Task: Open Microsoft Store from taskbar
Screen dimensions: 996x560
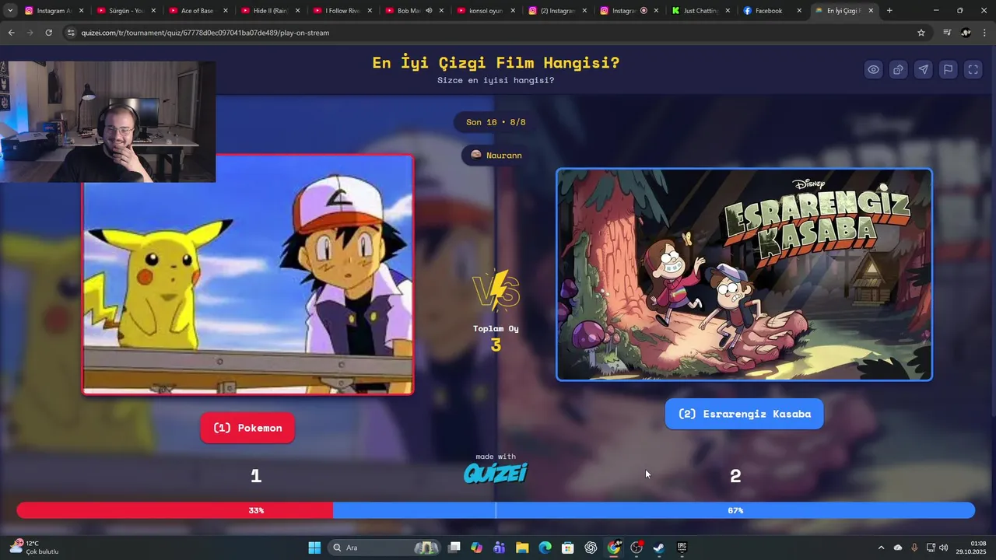Action: click(568, 548)
